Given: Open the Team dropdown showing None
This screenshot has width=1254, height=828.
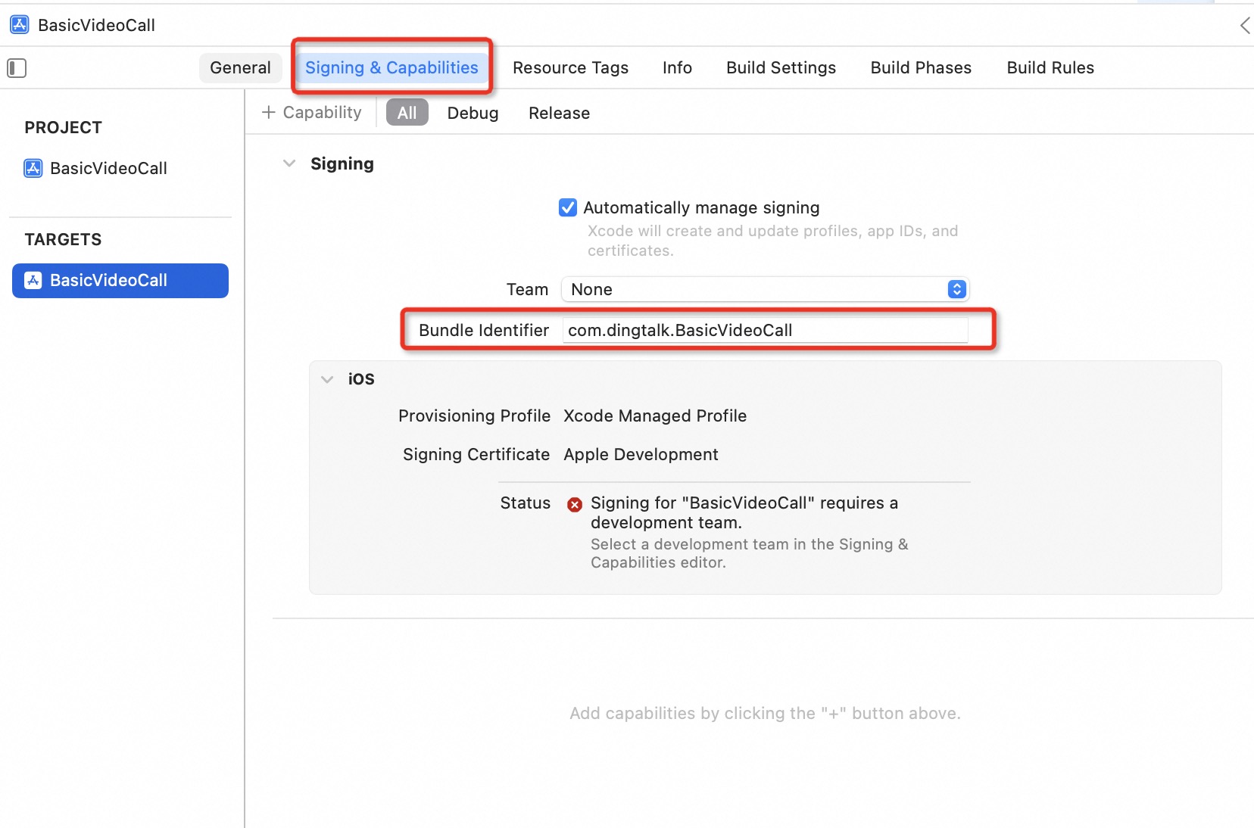Looking at the screenshot, I should pos(765,289).
